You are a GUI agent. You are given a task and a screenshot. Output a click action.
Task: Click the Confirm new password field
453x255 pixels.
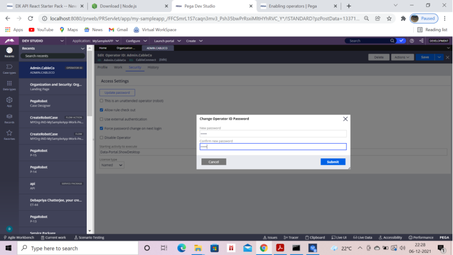coord(273,146)
